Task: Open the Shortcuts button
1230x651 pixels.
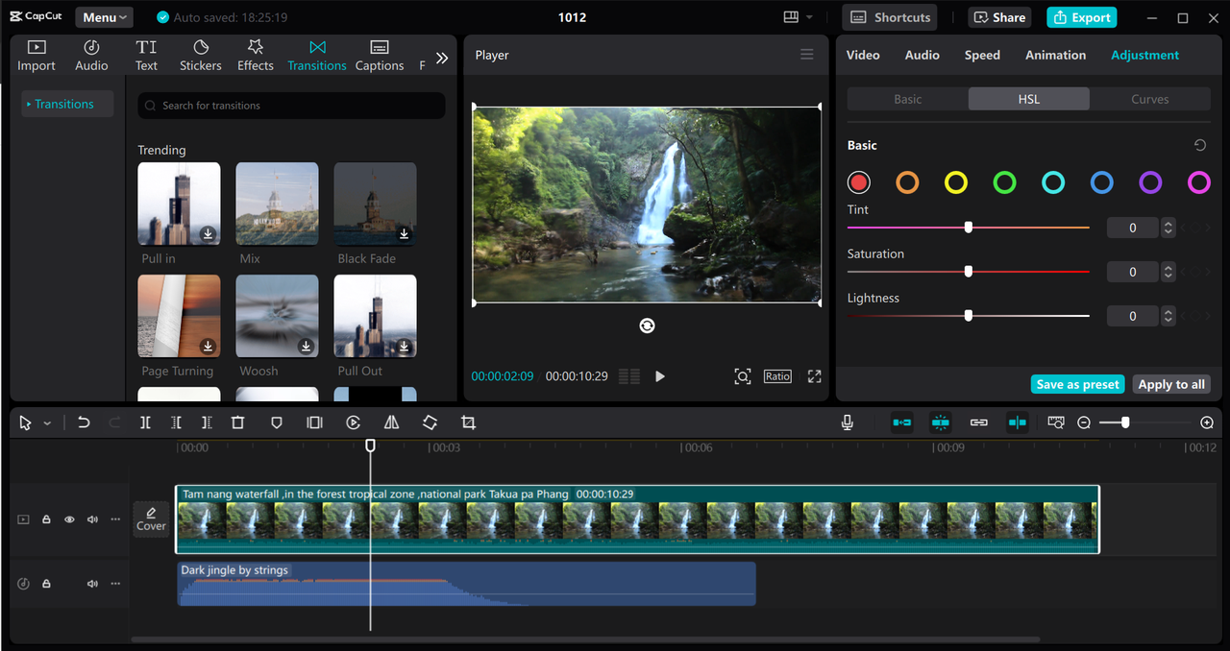Action: pyautogui.click(x=890, y=17)
